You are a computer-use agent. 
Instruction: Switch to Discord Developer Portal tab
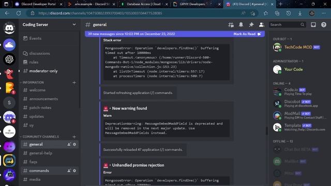38,4
